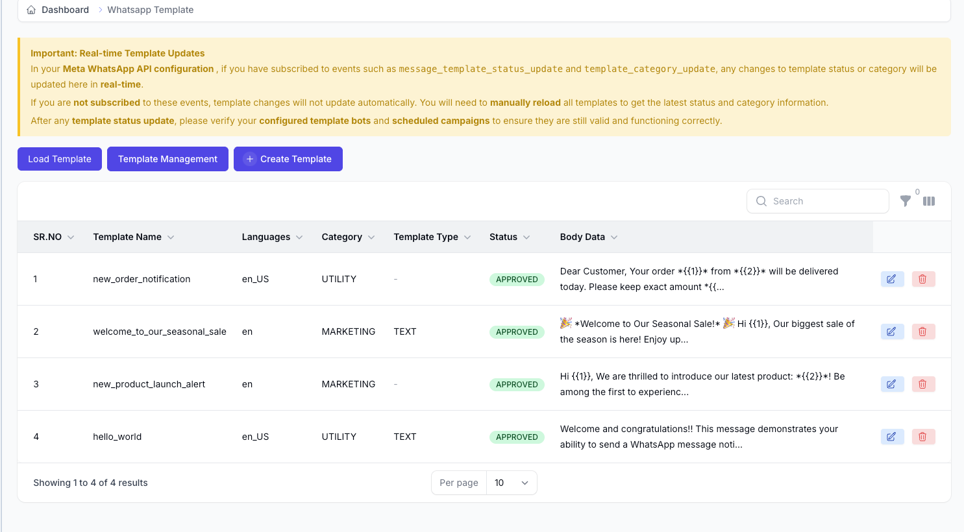Focus the Search input field

[x=824, y=201]
